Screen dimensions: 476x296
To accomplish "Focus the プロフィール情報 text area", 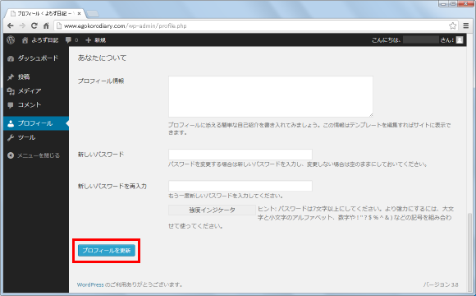I will (271, 96).
